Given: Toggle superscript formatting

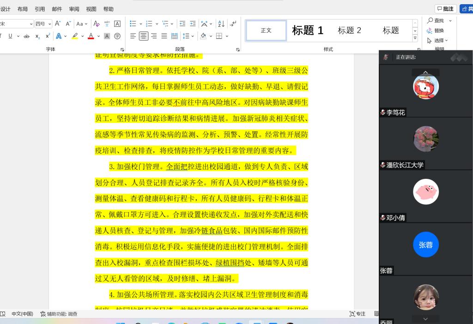Looking at the screenshot, I should 48,36.
